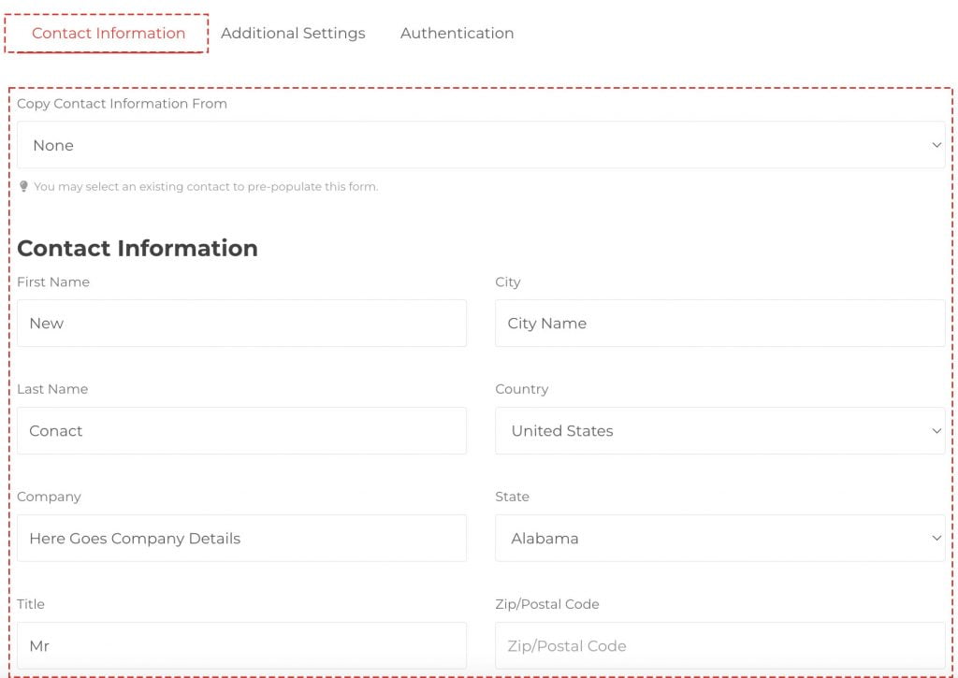The width and height of the screenshot is (958, 678).
Task: Open the State dropdown showing Alabama
Action: [719, 538]
